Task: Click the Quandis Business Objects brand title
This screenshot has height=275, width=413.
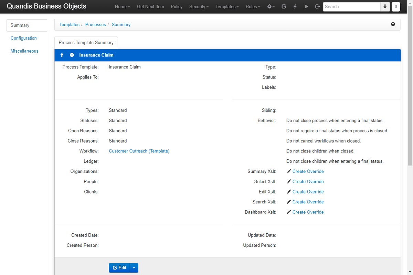Action: click(x=46, y=7)
